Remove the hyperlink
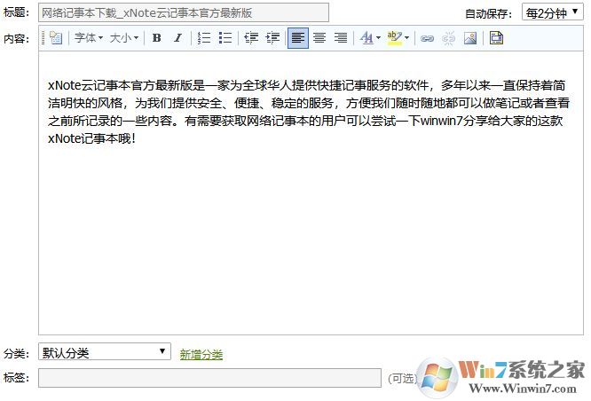 point(448,38)
